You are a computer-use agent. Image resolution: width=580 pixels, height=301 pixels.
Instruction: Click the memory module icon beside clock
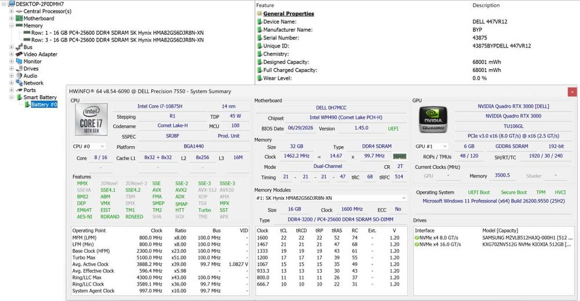point(400,156)
